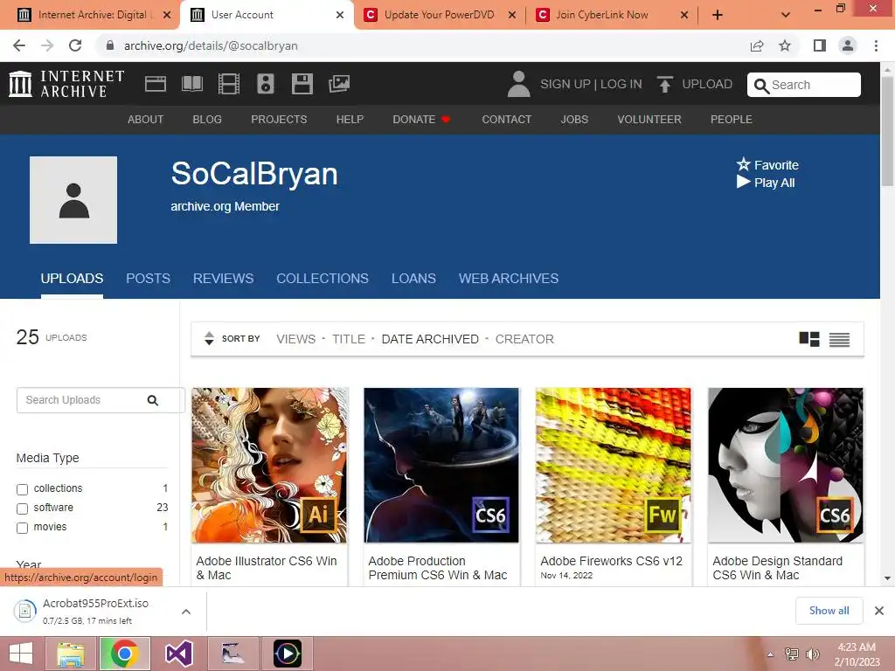This screenshot has height=671, width=895.
Task: Sort uploads by TITLE
Action: 348,339
